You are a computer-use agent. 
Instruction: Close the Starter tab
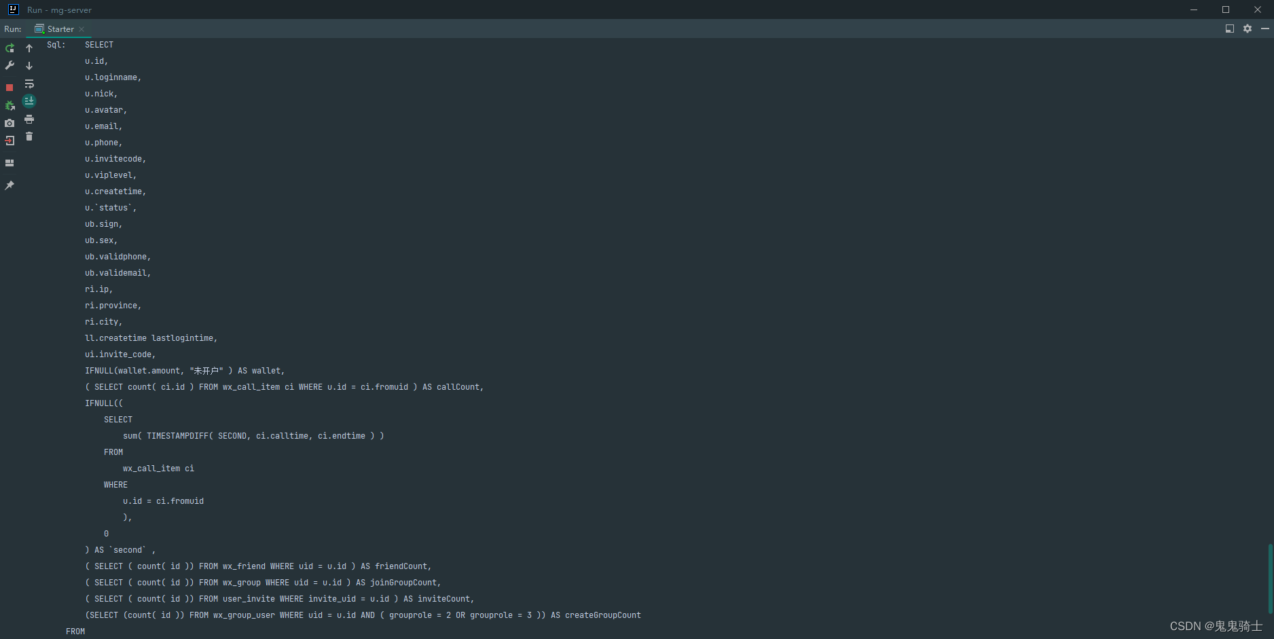pos(81,29)
